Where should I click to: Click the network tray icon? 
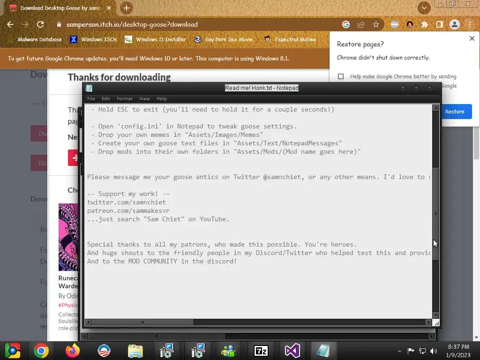click(422, 351)
